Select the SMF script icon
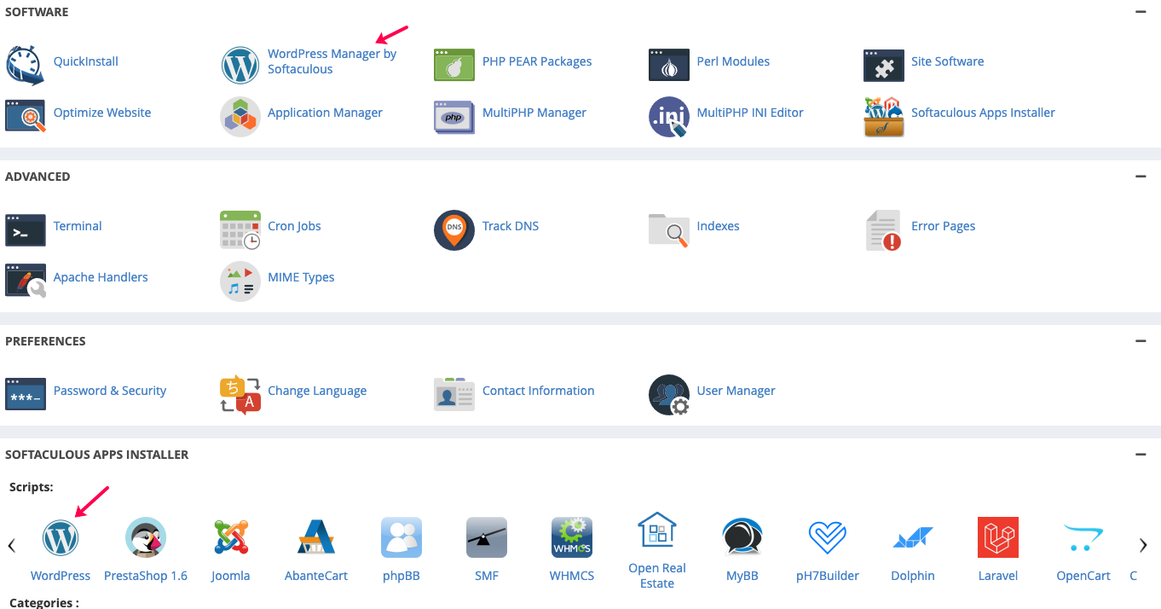Image resolution: width=1161 pixels, height=609 pixels. pos(487,538)
